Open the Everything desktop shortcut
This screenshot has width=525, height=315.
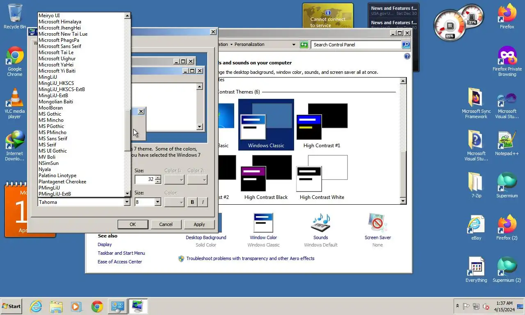(x=476, y=270)
